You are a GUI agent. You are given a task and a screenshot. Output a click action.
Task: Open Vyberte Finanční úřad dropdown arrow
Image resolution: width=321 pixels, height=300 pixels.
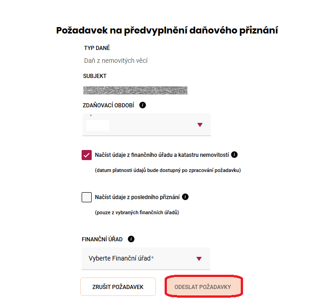tap(199, 259)
